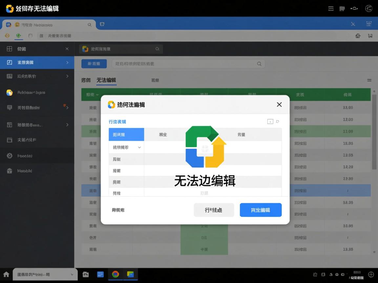Viewport: 378px width, 283px height.
Task: Click the blue primary edit button in the dialog
Action: pos(261,210)
